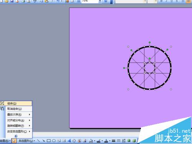Apply font color with letter A
The image size is (192, 144).
tap(106, 141)
